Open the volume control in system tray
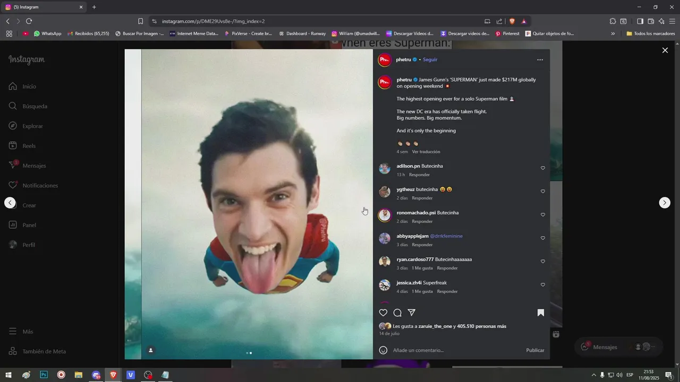The image size is (680, 382). (x=619, y=375)
